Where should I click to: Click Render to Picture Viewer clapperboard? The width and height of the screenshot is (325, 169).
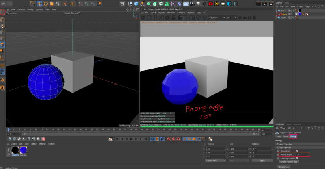tap(265, 4)
